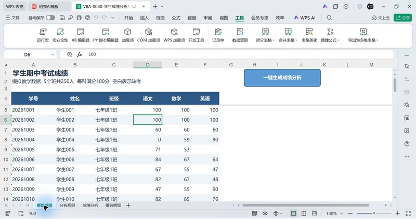Click the zoom out minus button
The image size is (416, 219).
click(x=350, y=213)
